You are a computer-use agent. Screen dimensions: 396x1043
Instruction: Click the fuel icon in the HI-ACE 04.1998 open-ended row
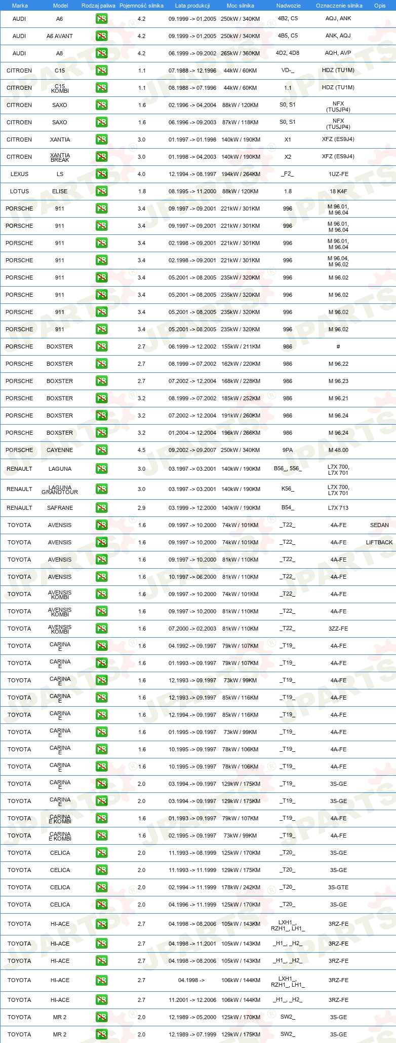click(x=101, y=980)
